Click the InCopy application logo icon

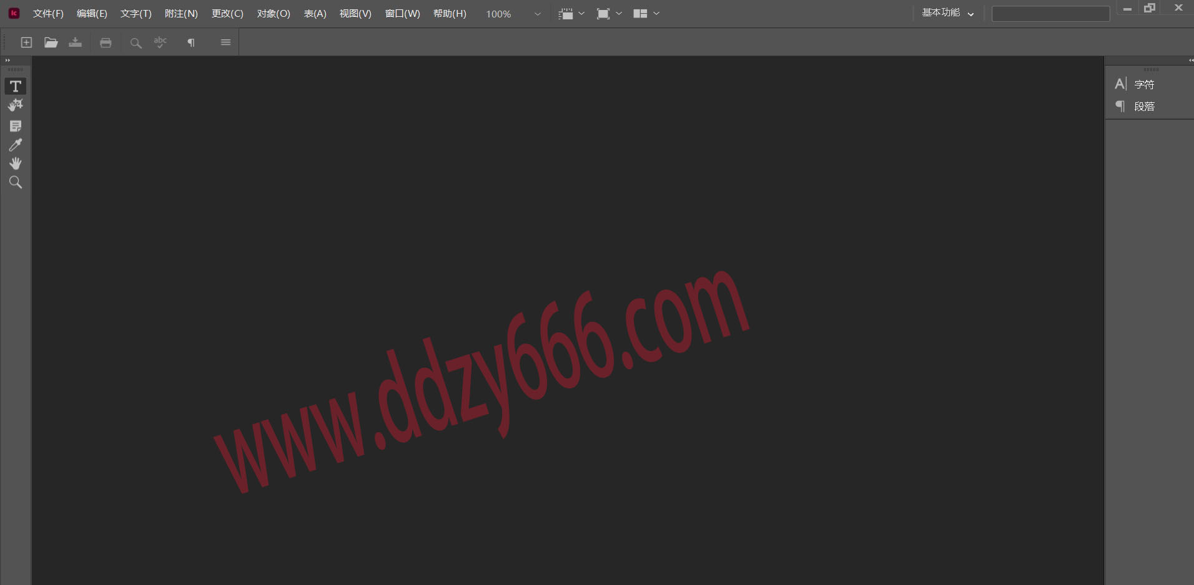click(14, 13)
